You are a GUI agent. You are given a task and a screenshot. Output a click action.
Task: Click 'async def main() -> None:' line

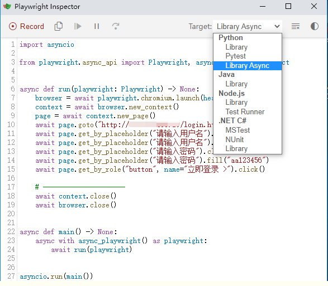[68, 232]
